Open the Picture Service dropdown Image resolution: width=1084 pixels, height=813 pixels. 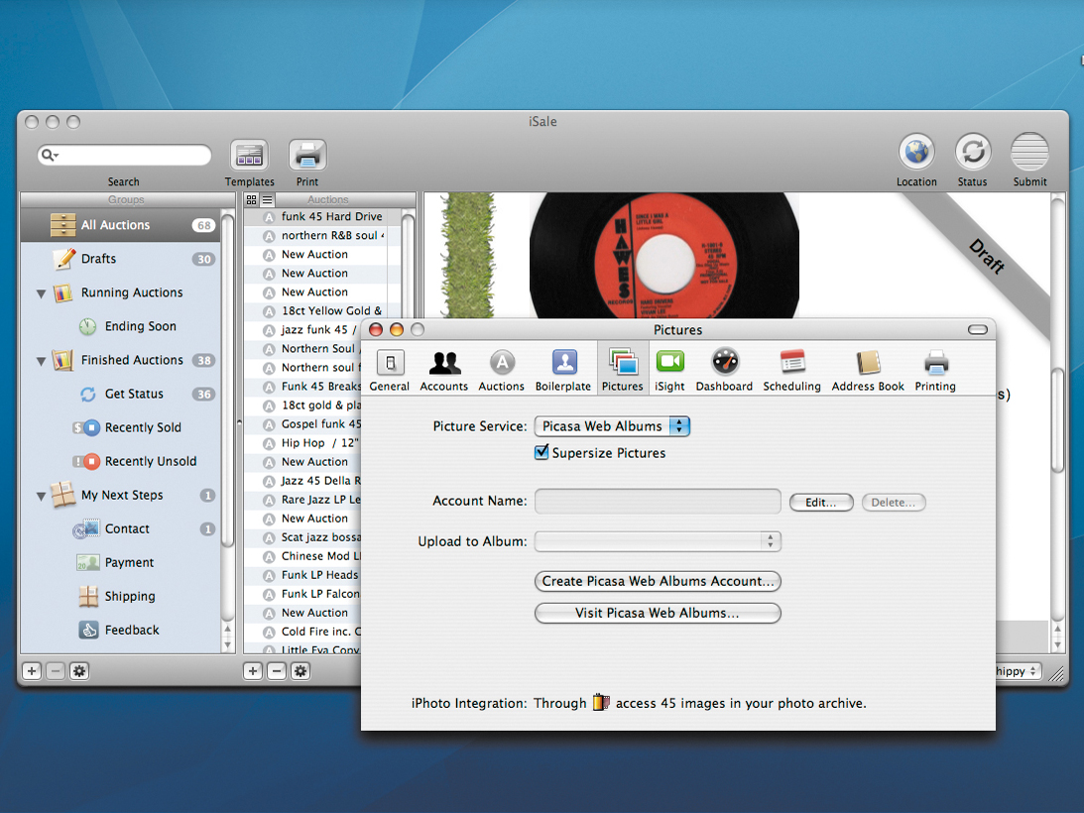612,426
